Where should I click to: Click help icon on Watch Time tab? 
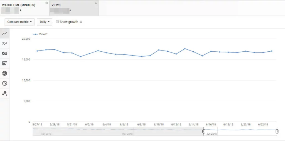(x=46, y=3)
